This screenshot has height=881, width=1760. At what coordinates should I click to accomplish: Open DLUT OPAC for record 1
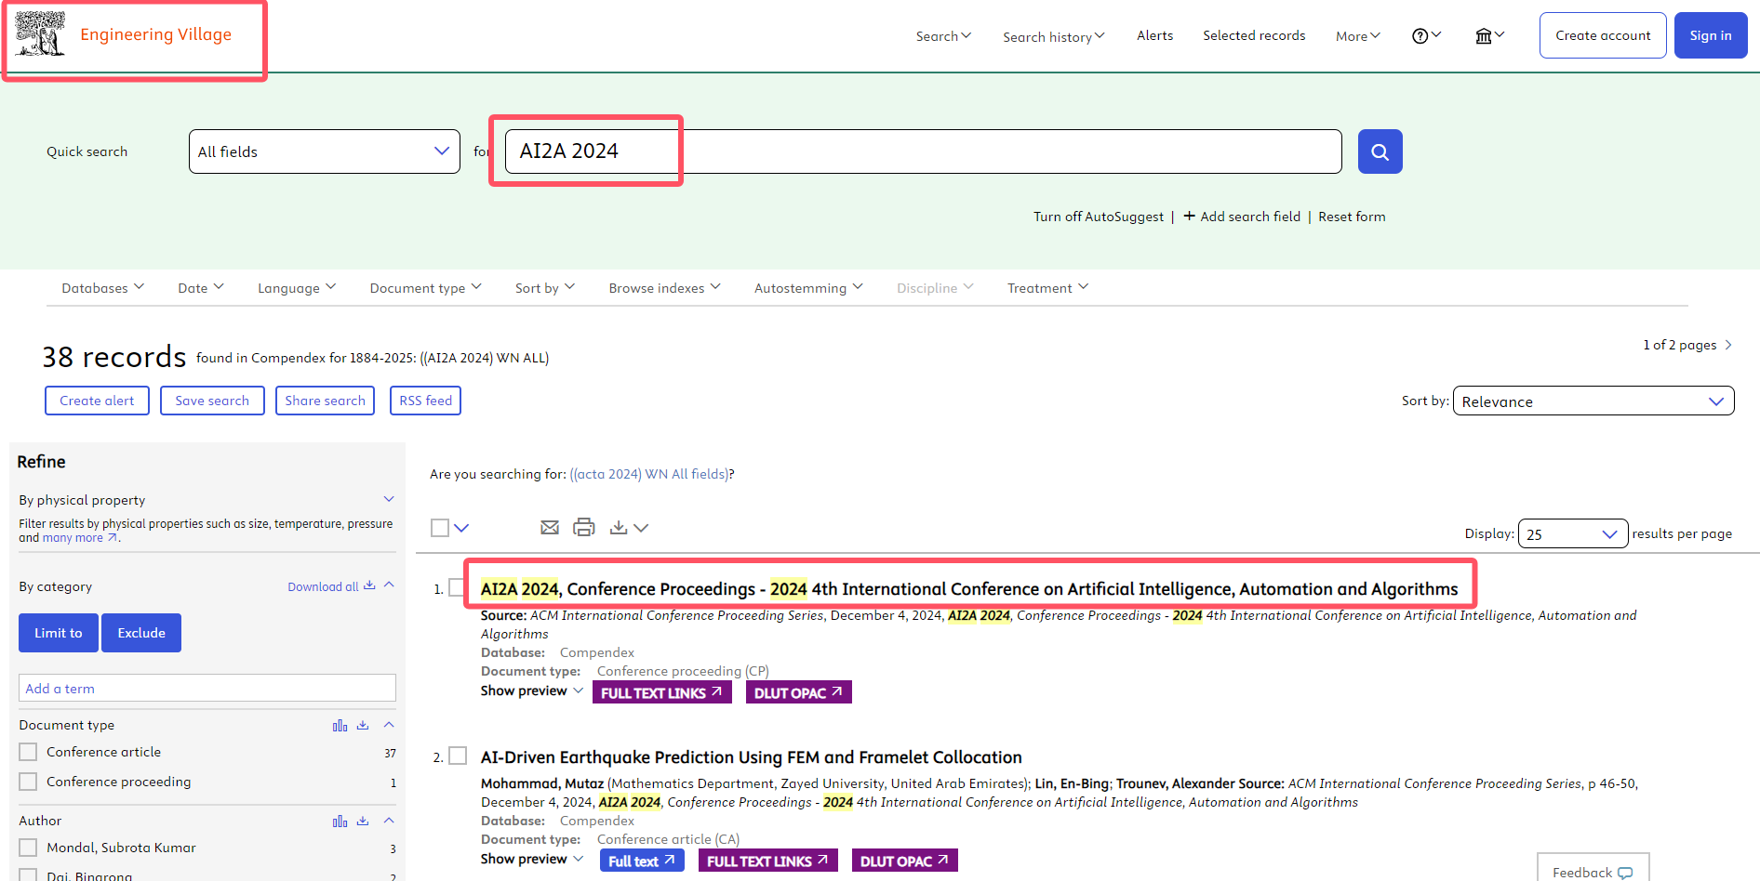(798, 692)
